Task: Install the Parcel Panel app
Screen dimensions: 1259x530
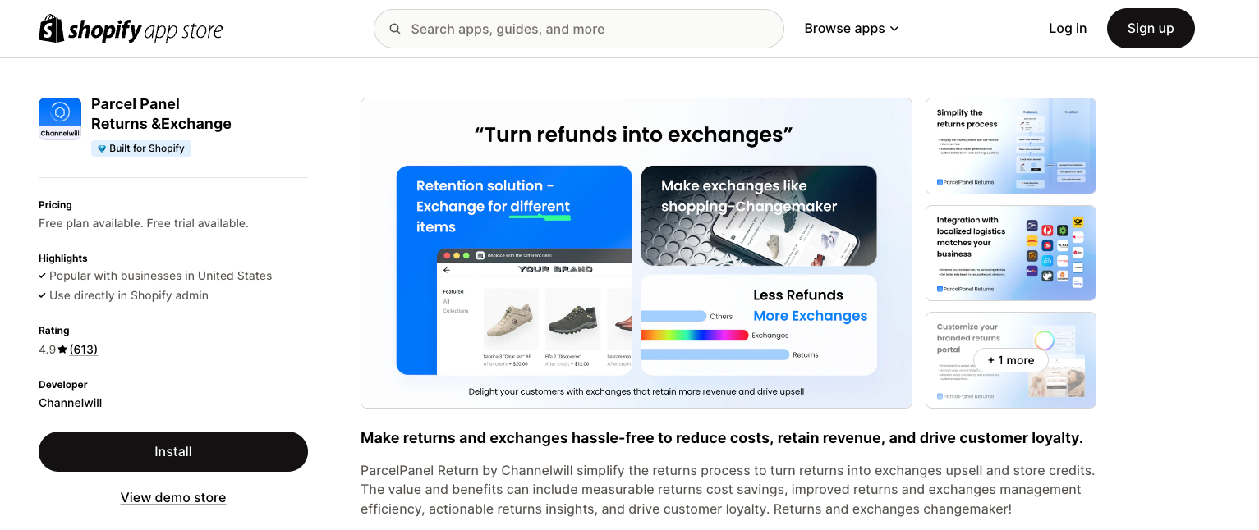Action: (173, 451)
